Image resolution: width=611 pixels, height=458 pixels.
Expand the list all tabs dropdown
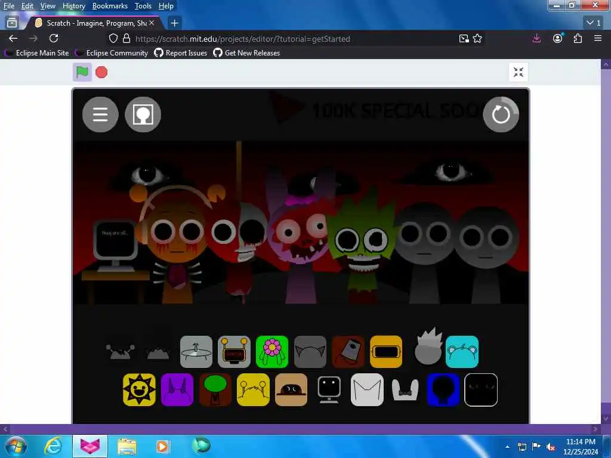click(594, 23)
